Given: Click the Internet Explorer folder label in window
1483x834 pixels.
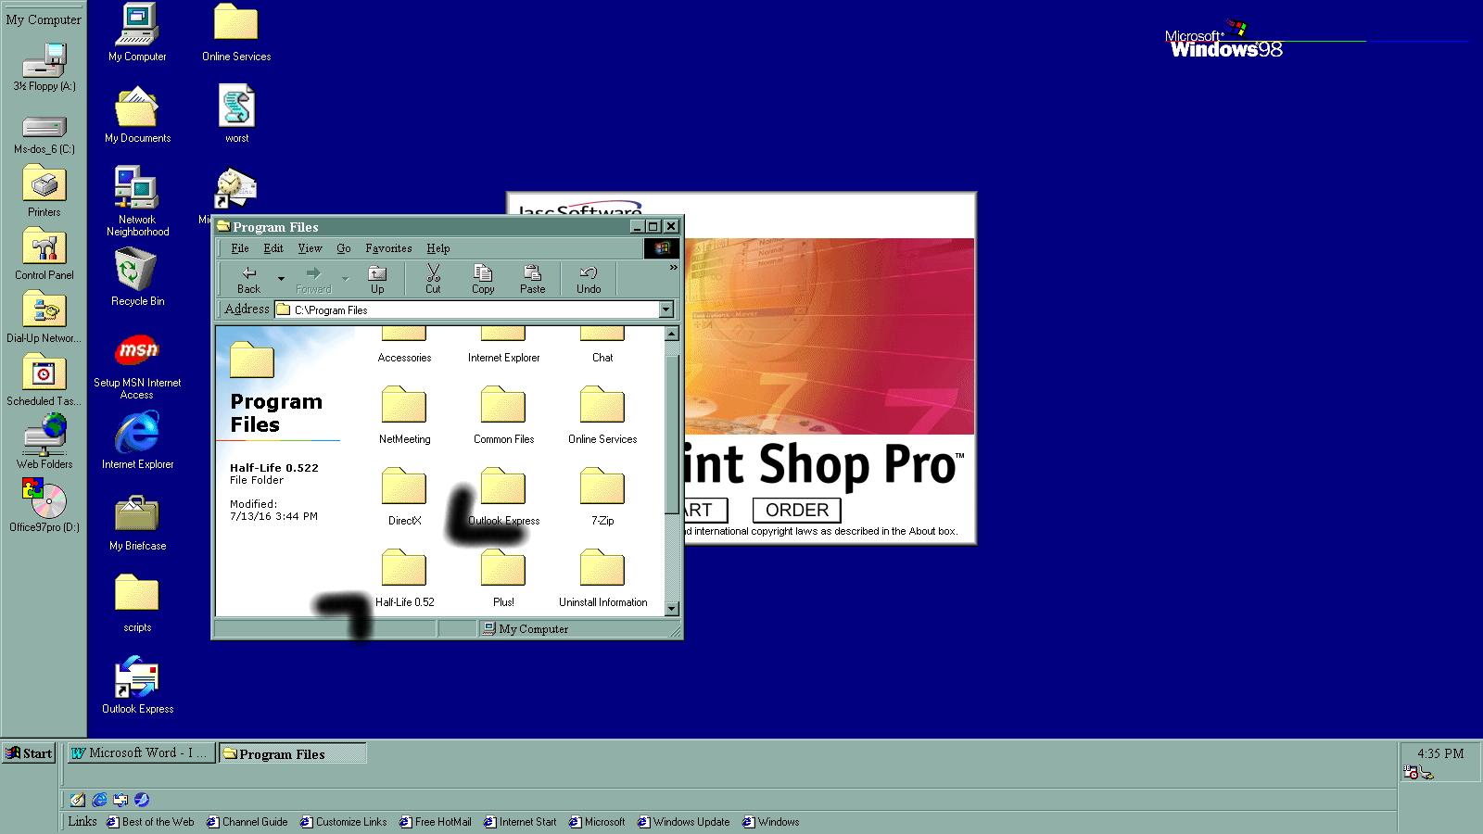Looking at the screenshot, I should pyautogui.click(x=503, y=358).
